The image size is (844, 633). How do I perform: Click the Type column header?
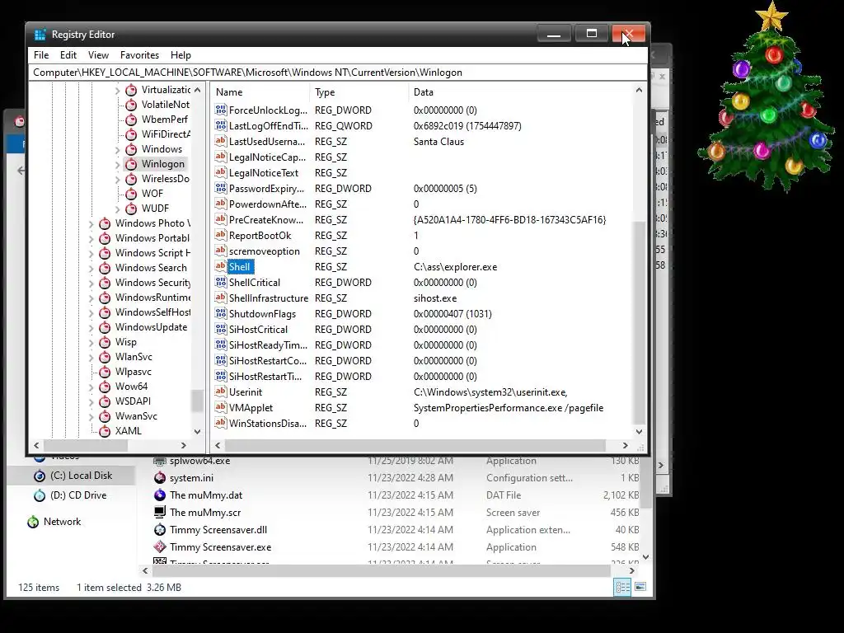[359, 92]
